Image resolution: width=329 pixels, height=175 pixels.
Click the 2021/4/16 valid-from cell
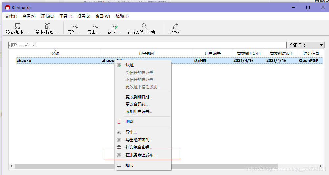coord(243,61)
